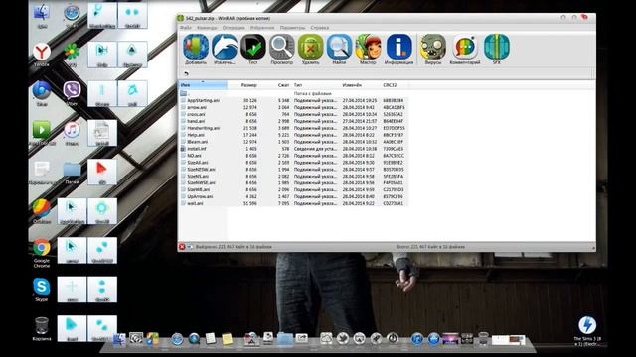This screenshot has height=357, width=636.
Task: Click the Удалить android toolbar icon
Action: click(x=310, y=49)
